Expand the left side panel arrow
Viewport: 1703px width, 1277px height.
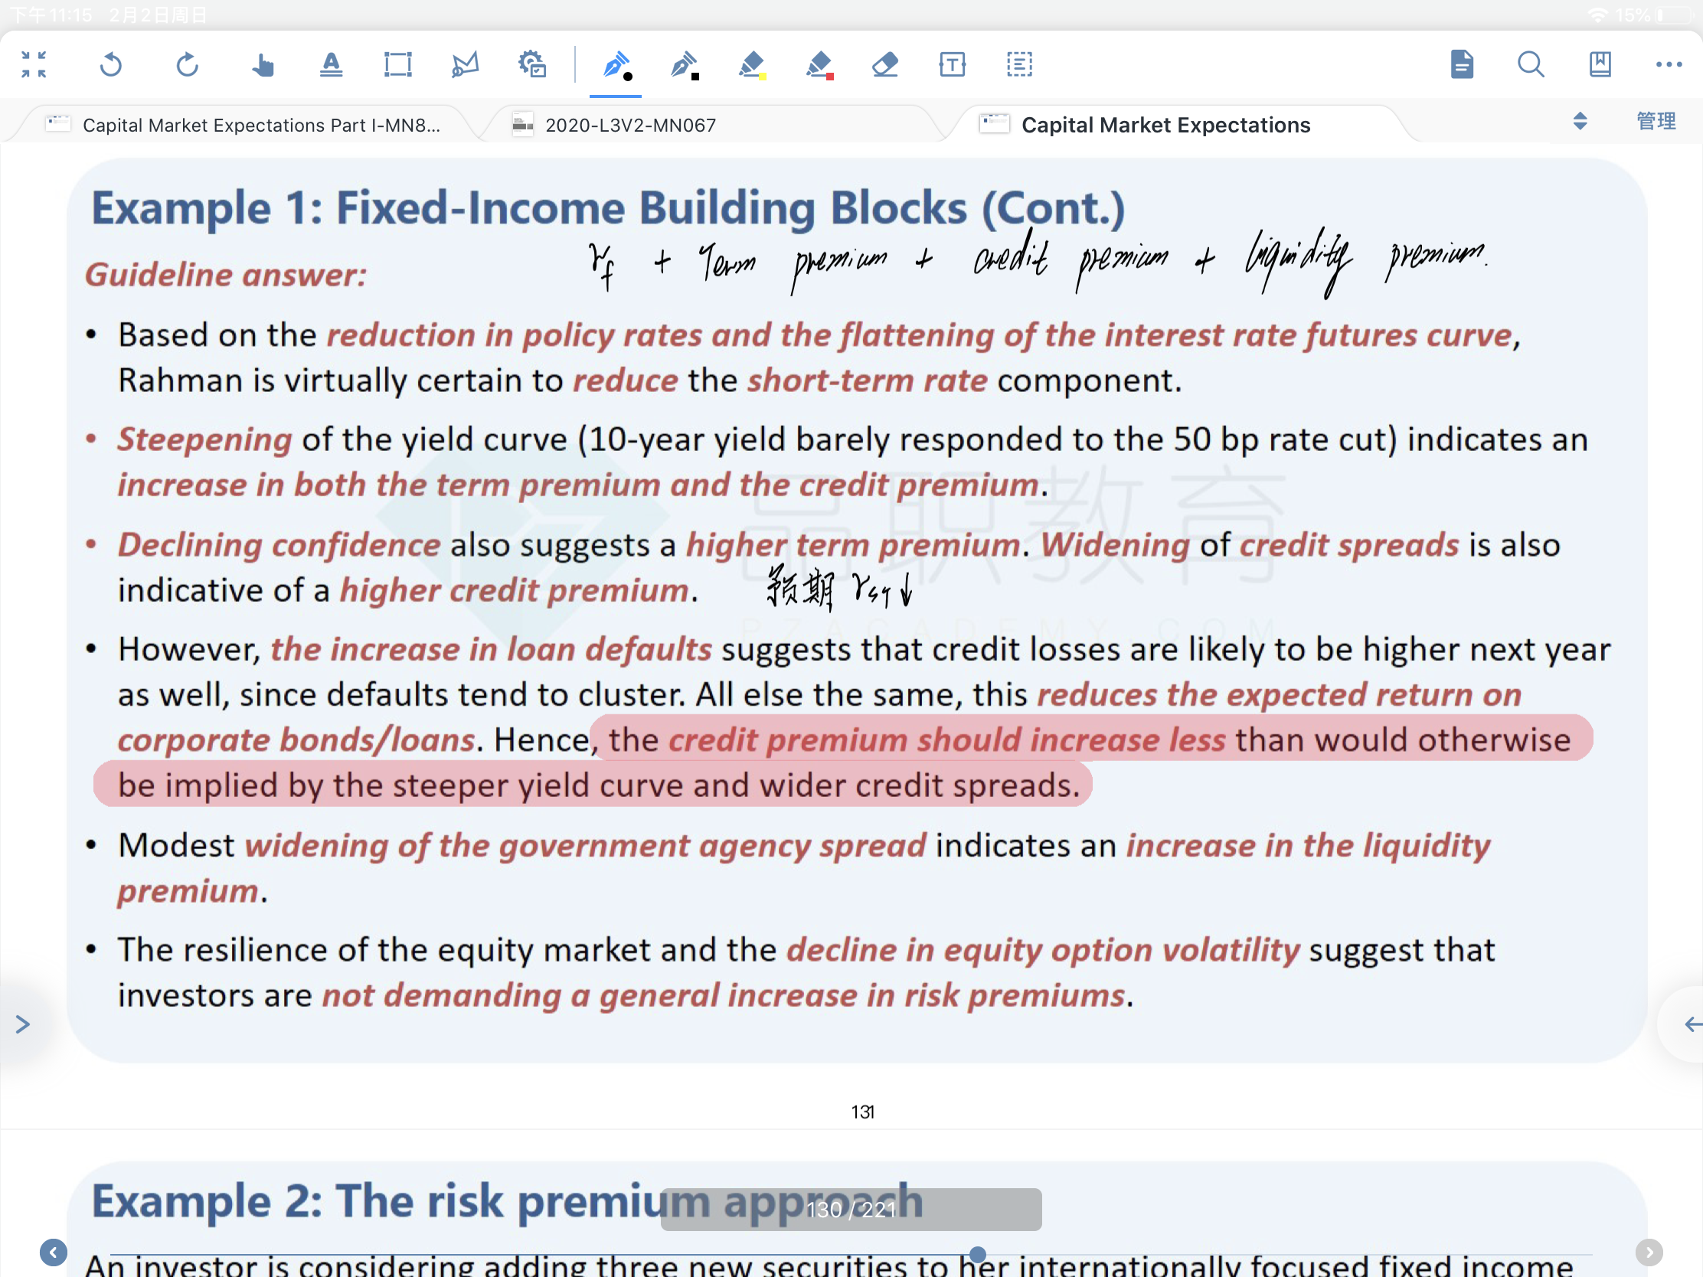23,1024
